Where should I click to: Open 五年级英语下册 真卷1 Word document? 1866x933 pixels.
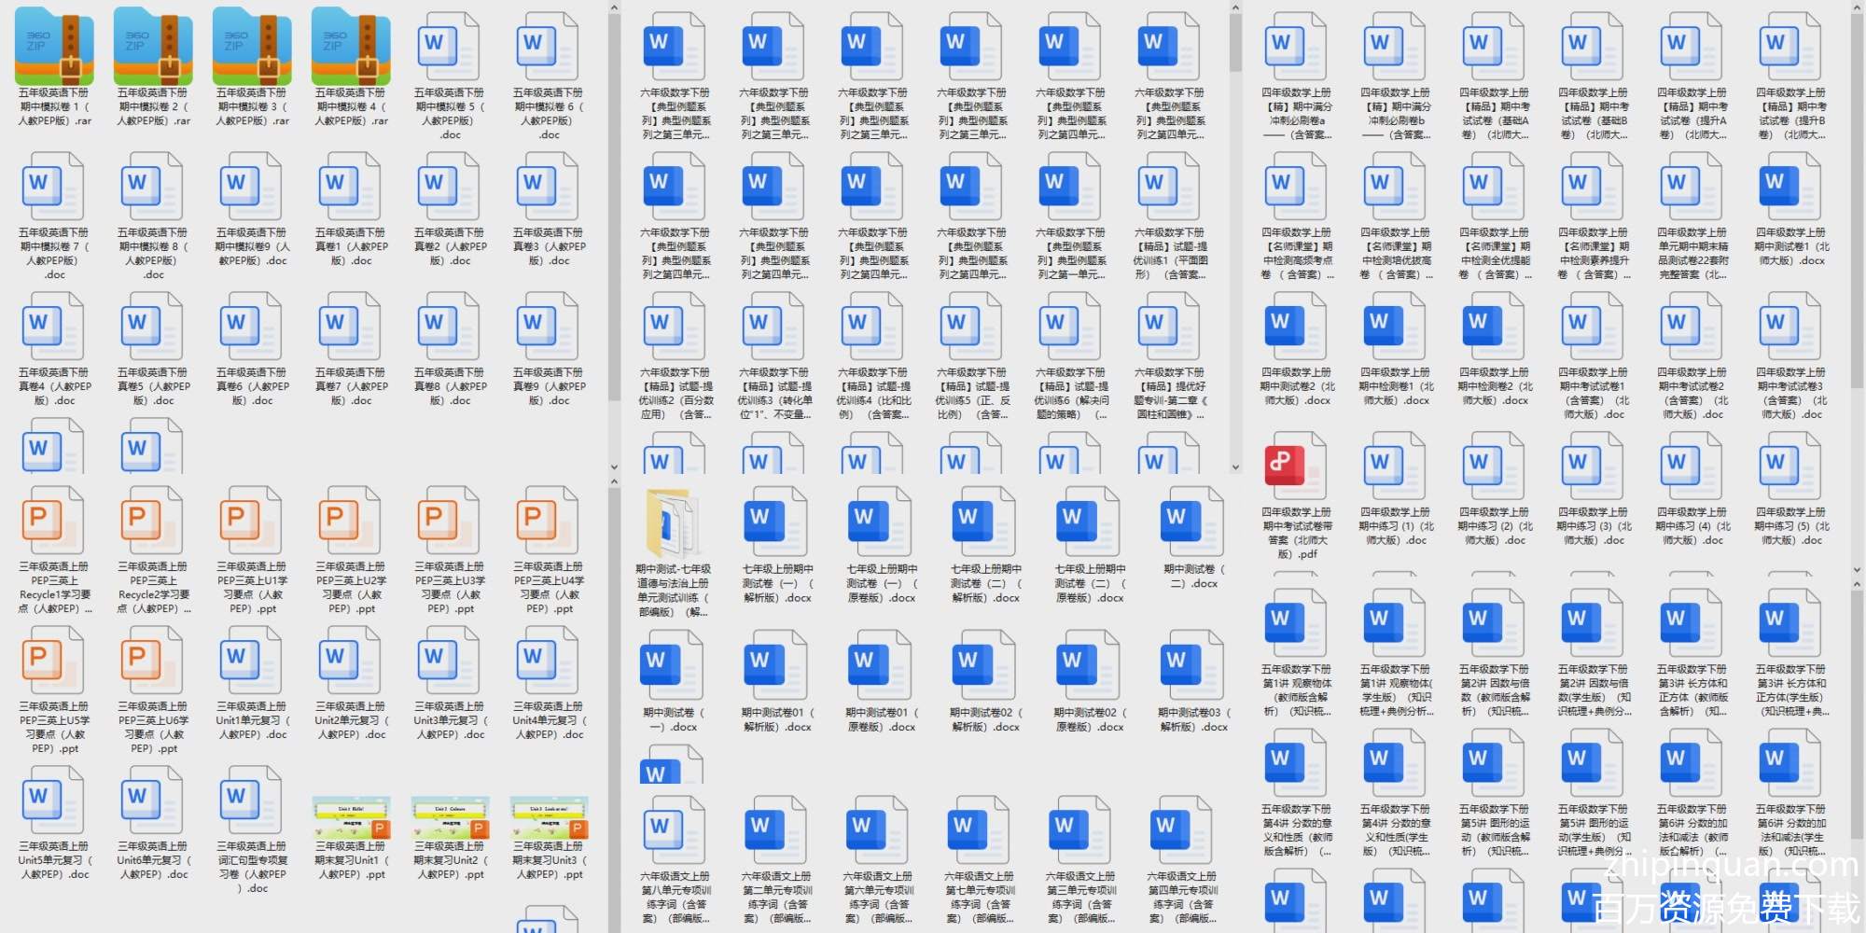coord(351,187)
